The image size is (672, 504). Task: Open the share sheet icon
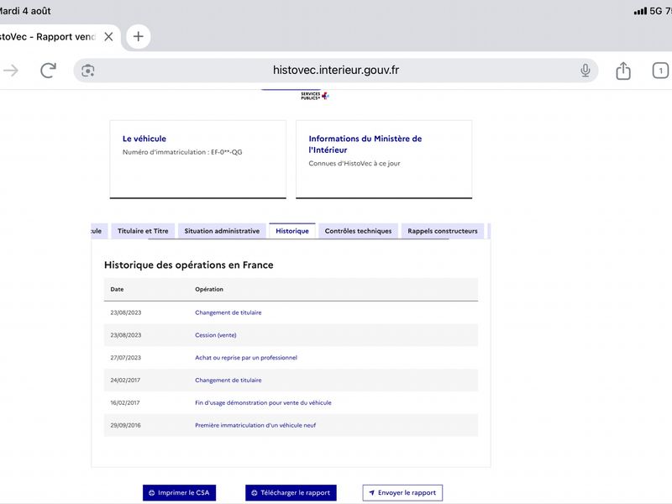click(623, 71)
